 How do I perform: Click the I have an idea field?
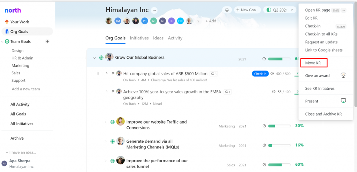[21, 152]
